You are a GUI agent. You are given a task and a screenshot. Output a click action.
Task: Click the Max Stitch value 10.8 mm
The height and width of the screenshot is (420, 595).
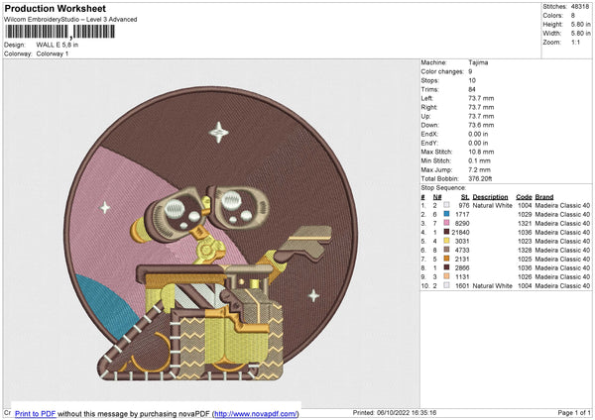481,152
